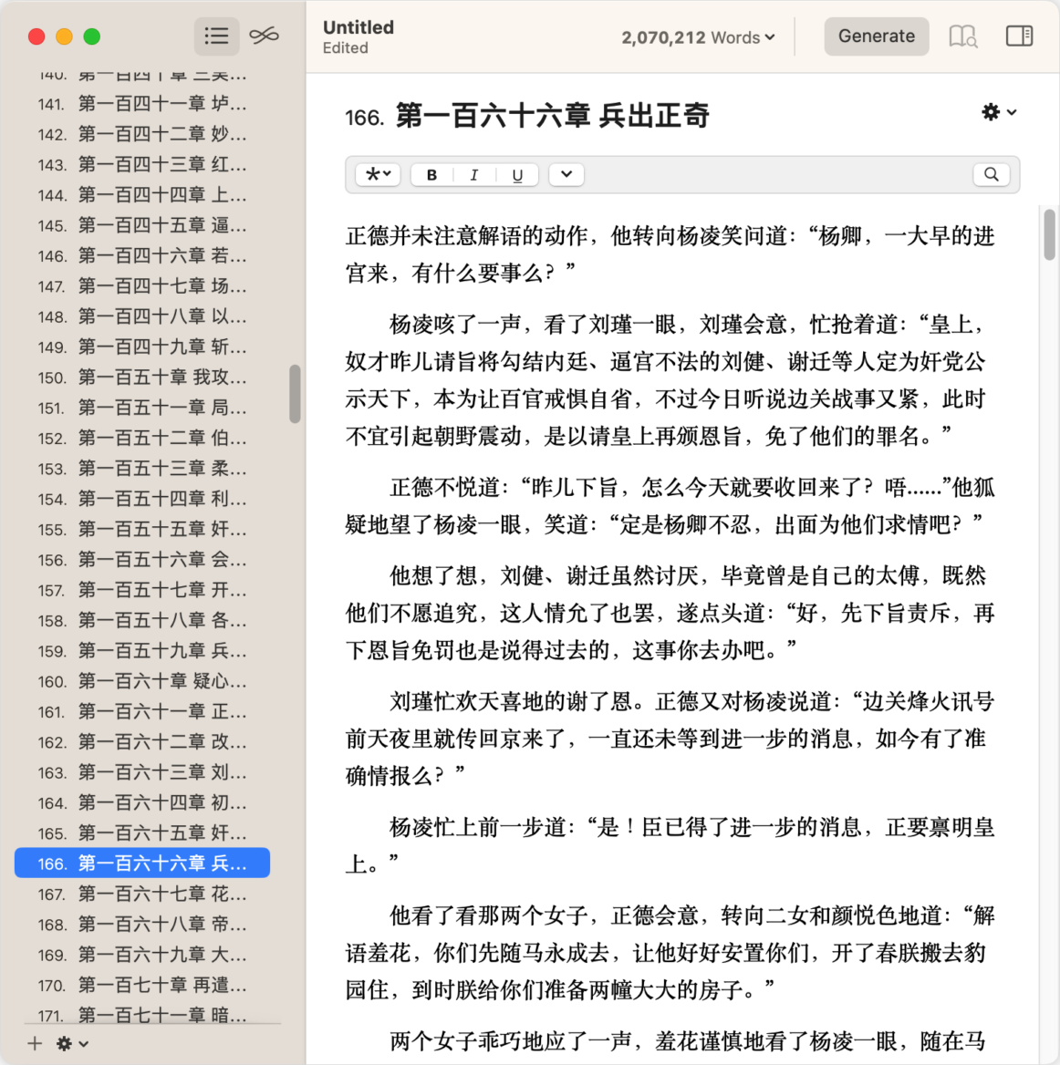Screen dimensions: 1060x1065
Task: Click the chapter title 第一百六十六章 兵出正奇
Action: coord(553,116)
